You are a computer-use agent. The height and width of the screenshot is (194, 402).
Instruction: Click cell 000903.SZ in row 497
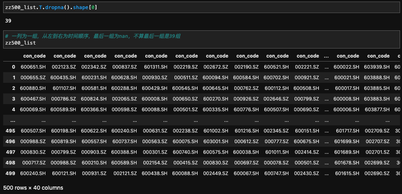(94, 152)
